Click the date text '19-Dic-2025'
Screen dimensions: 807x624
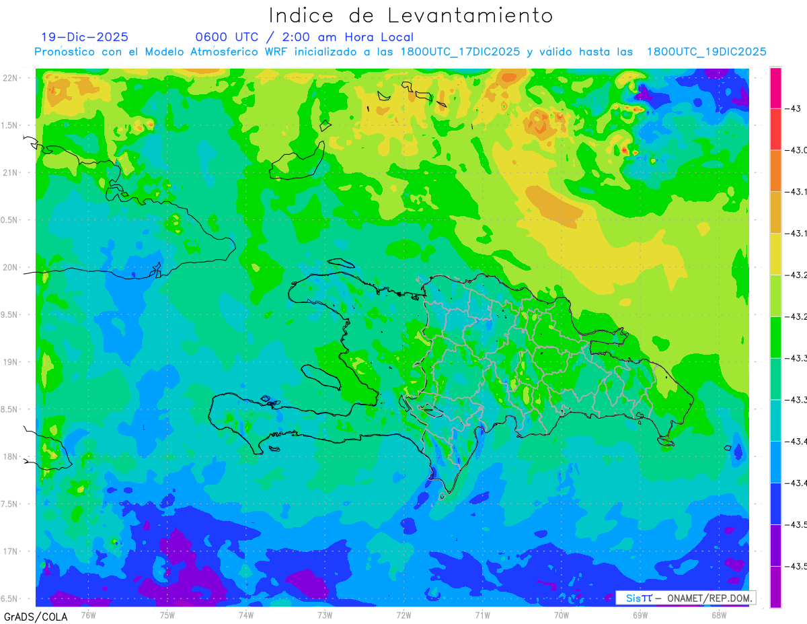85,37
